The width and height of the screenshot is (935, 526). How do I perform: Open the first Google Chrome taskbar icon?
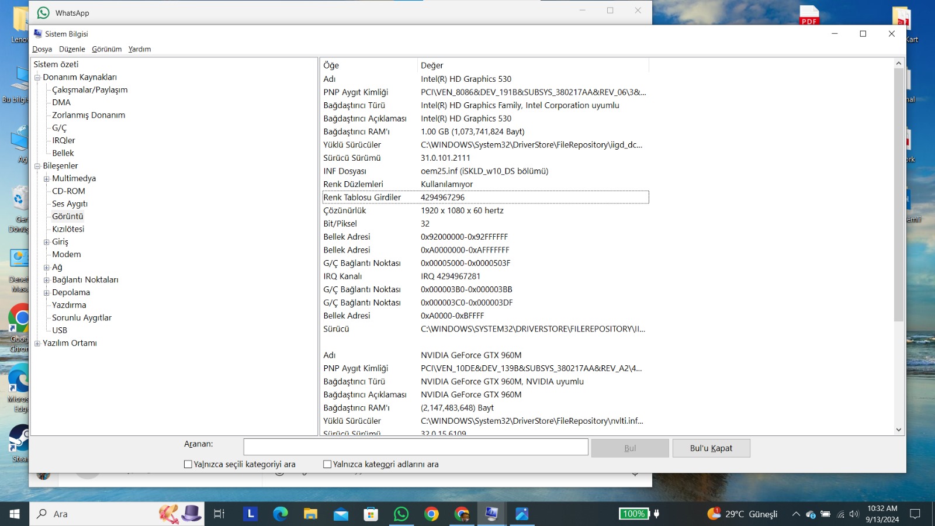tap(431, 514)
